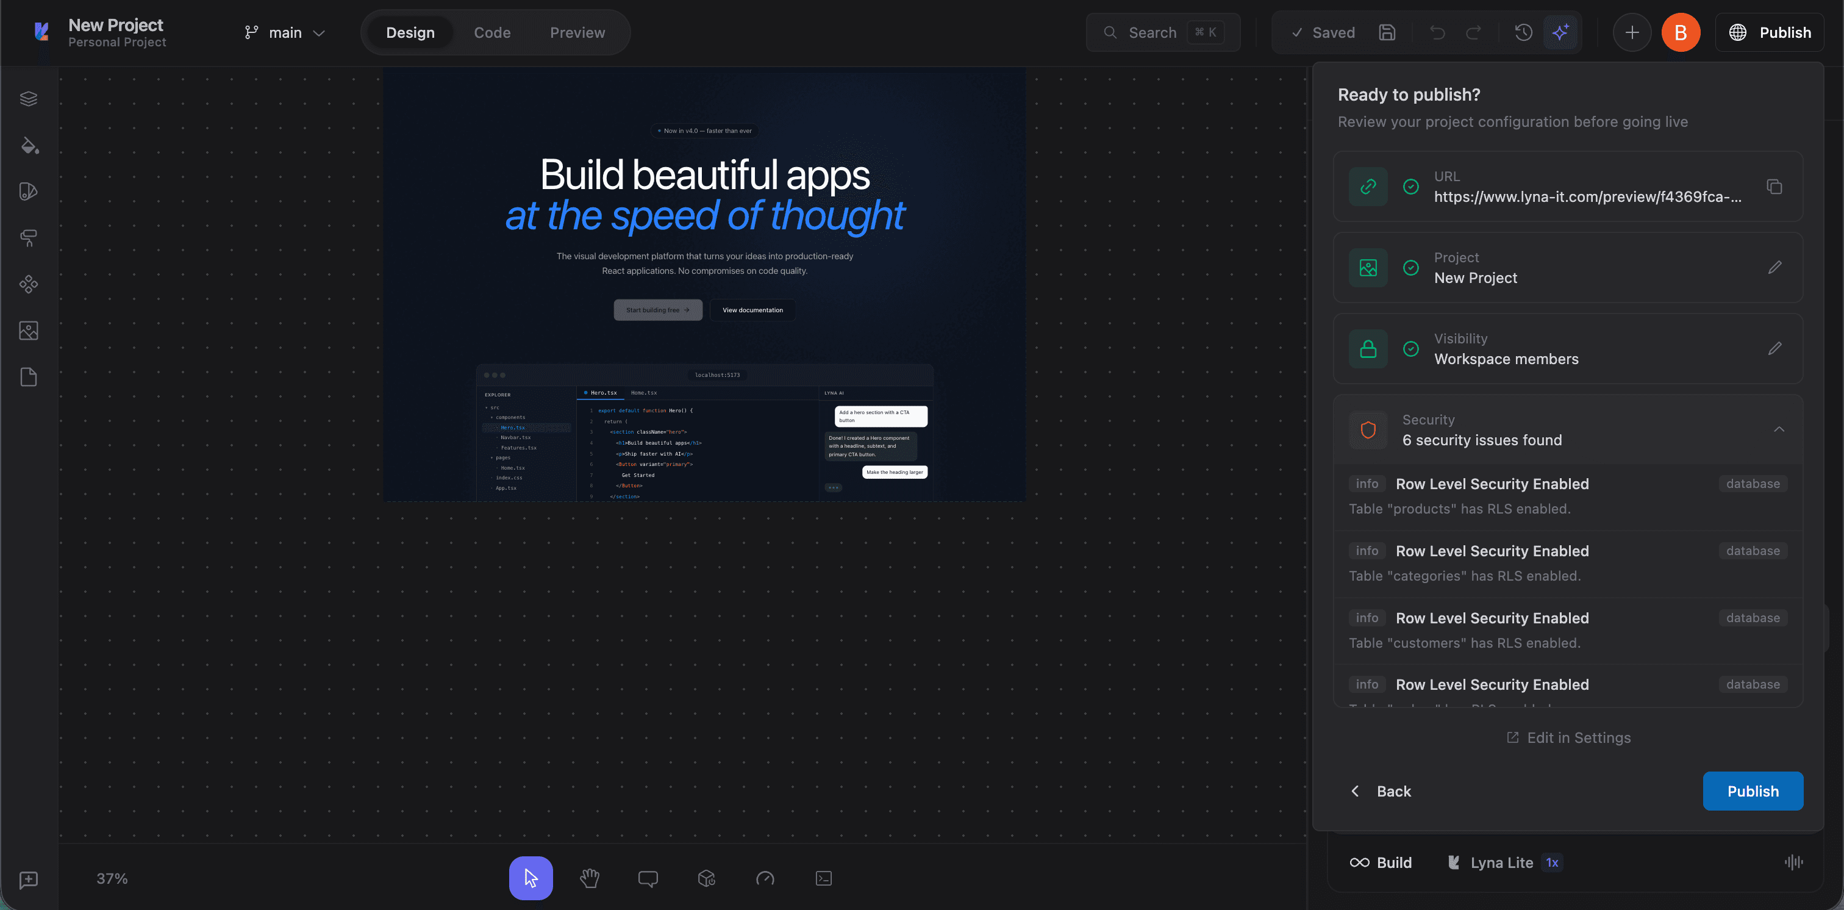Image resolution: width=1844 pixels, height=910 pixels.
Task: Open the Layers panel in the left sidebar
Action: pos(29,98)
